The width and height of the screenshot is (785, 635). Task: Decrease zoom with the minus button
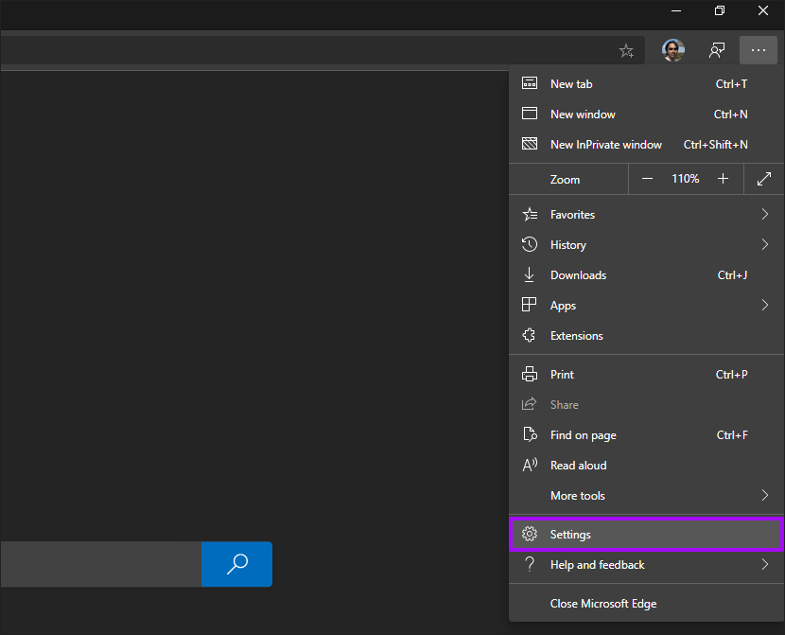pyautogui.click(x=647, y=179)
